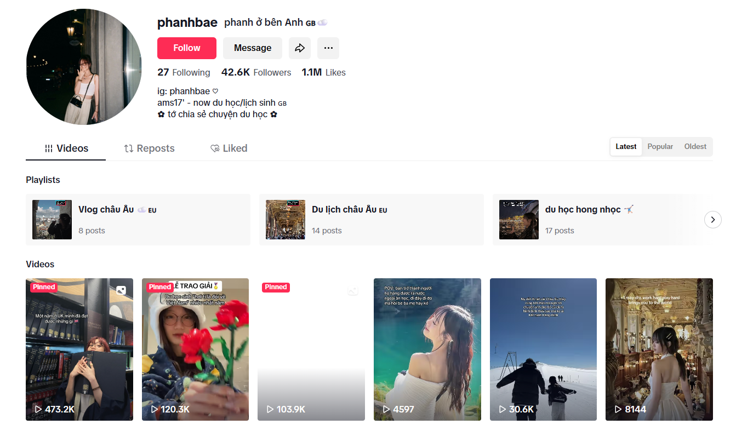Click the Message button
Image resolution: width=736 pixels, height=430 pixels.
(253, 48)
